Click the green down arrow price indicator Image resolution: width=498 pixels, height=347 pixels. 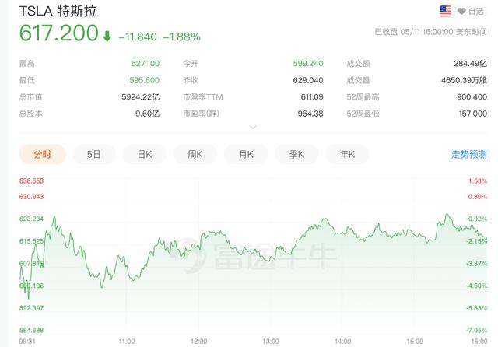[x=107, y=36]
